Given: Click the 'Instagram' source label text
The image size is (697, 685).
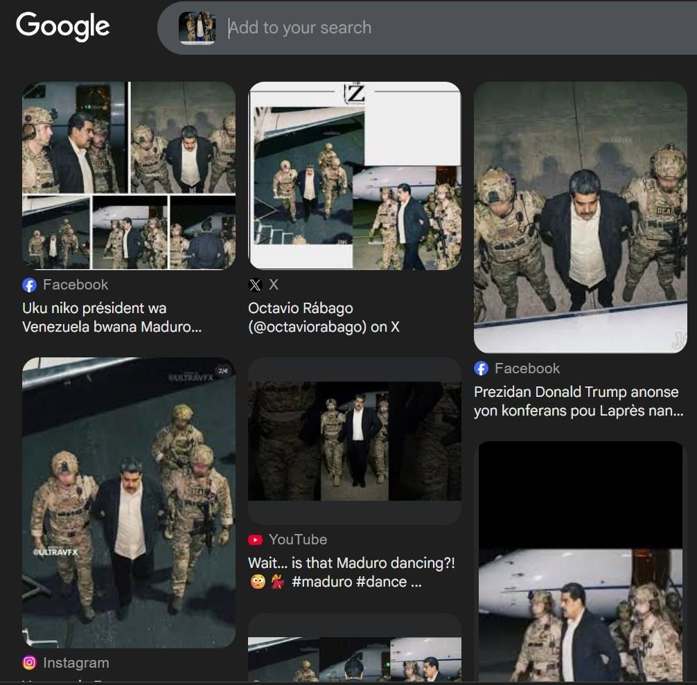Looking at the screenshot, I should pos(76,663).
